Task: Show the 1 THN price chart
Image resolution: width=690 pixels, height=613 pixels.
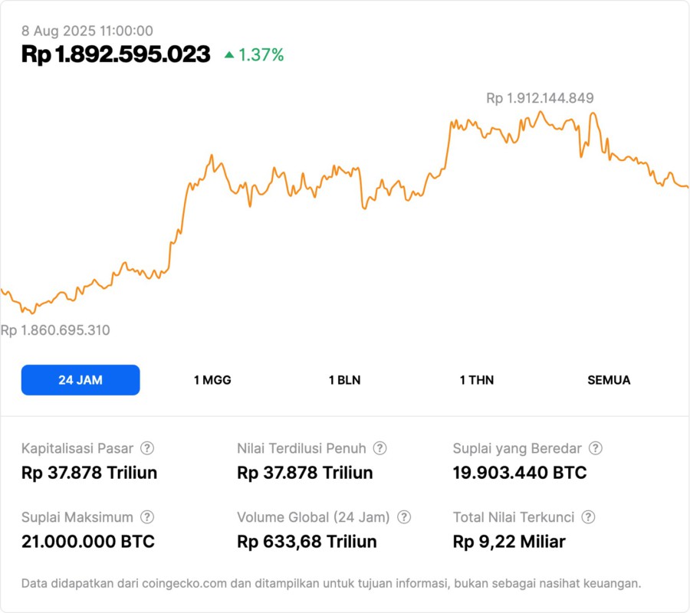Action: (477, 380)
